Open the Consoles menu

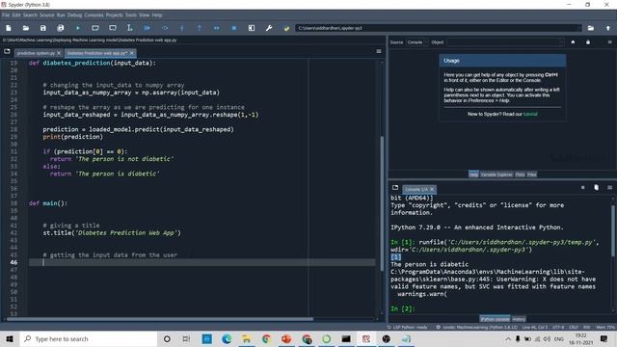coord(94,15)
